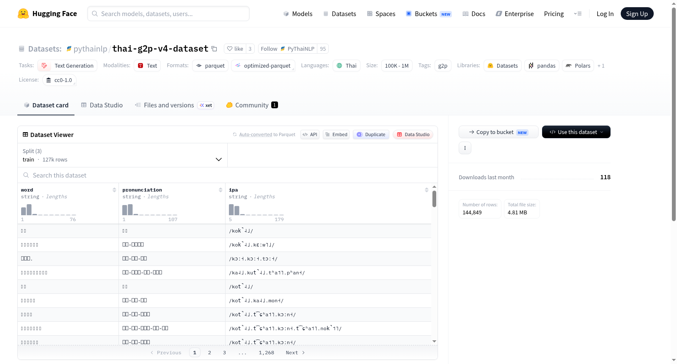Viewport: 677px width, 364px height.
Task: Click the 100K - 1M size tag
Action: point(397,66)
